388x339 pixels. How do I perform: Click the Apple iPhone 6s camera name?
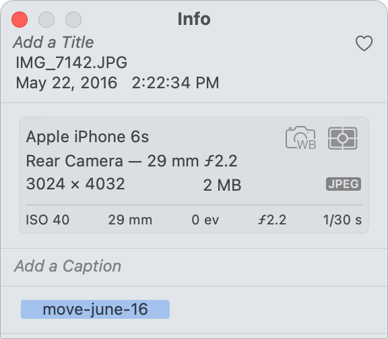click(x=88, y=137)
